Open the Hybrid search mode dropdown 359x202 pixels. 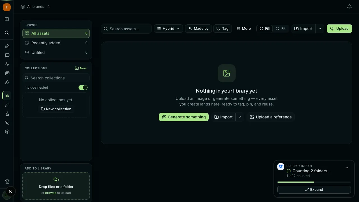(168, 29)
